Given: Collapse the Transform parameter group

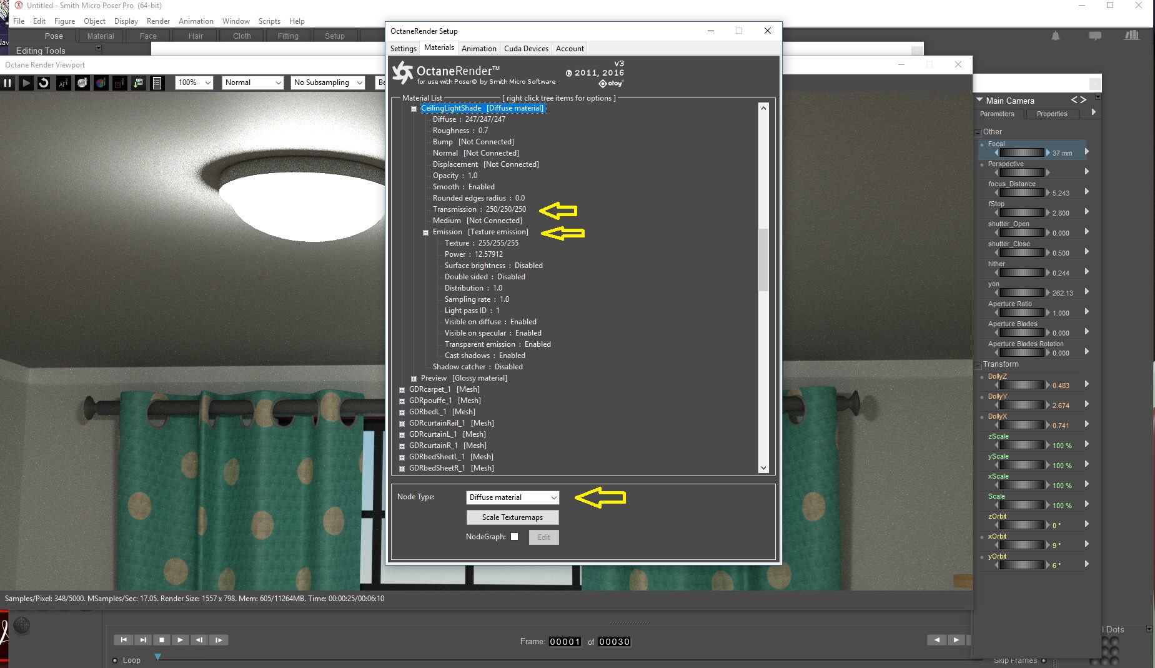Looking at the screenshot, I should (978, 365).
